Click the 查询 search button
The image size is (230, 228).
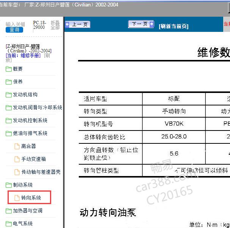(x=14, y=30)
